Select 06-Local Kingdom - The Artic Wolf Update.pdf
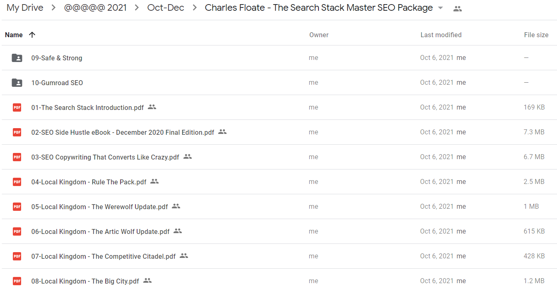The image size is (557, 291). coord(278,231)
